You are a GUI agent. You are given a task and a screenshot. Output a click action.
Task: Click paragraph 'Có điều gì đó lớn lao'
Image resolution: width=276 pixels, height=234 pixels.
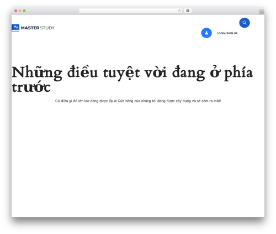pyautogui.click(x=138, y=101)
